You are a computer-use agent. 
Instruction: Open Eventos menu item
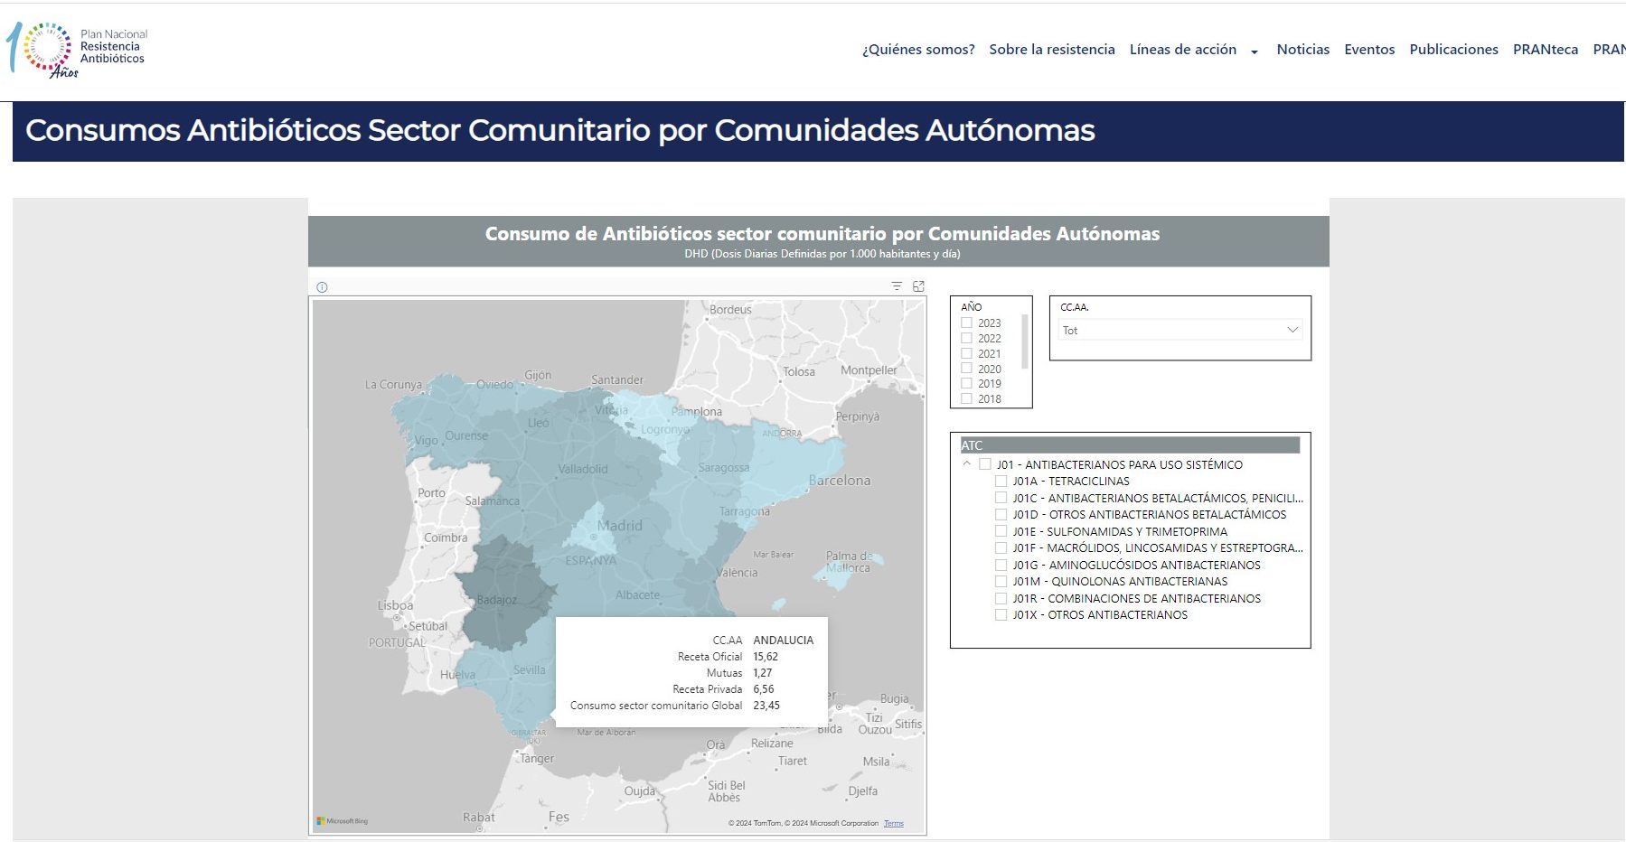point(1369,50)
